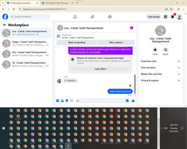This screenshot has width=187, height=149.
Task: Open TA's apartment conversation
Action: [26, 64]
